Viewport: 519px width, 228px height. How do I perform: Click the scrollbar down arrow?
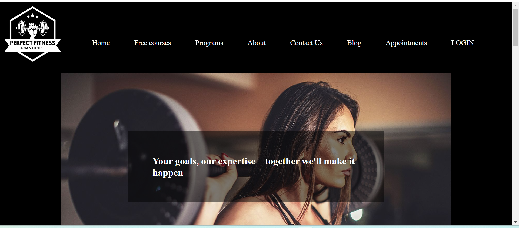[x=515, y=222]
